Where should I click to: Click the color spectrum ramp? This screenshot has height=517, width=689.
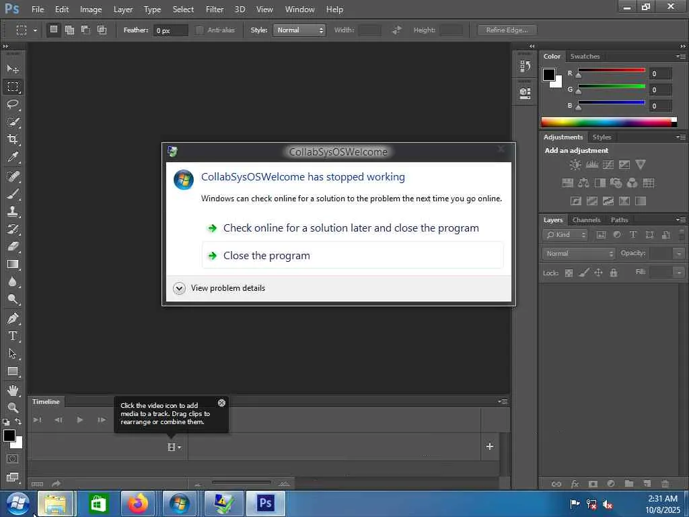(606, 123)
